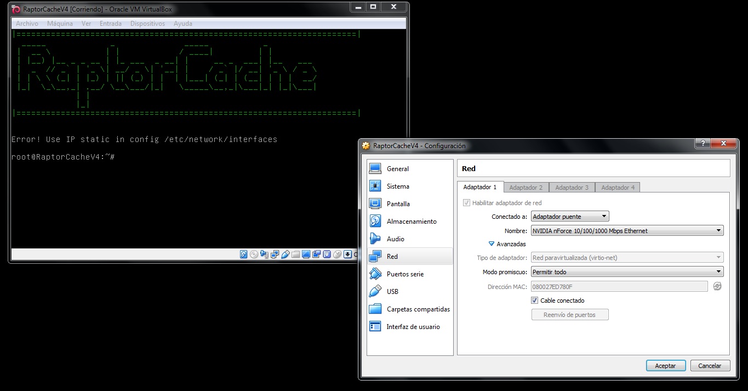Image resolution: width=748 pixels, height=391 pixels.
Task: Collapse the Avanzadas section triangle
Action: 492,244
